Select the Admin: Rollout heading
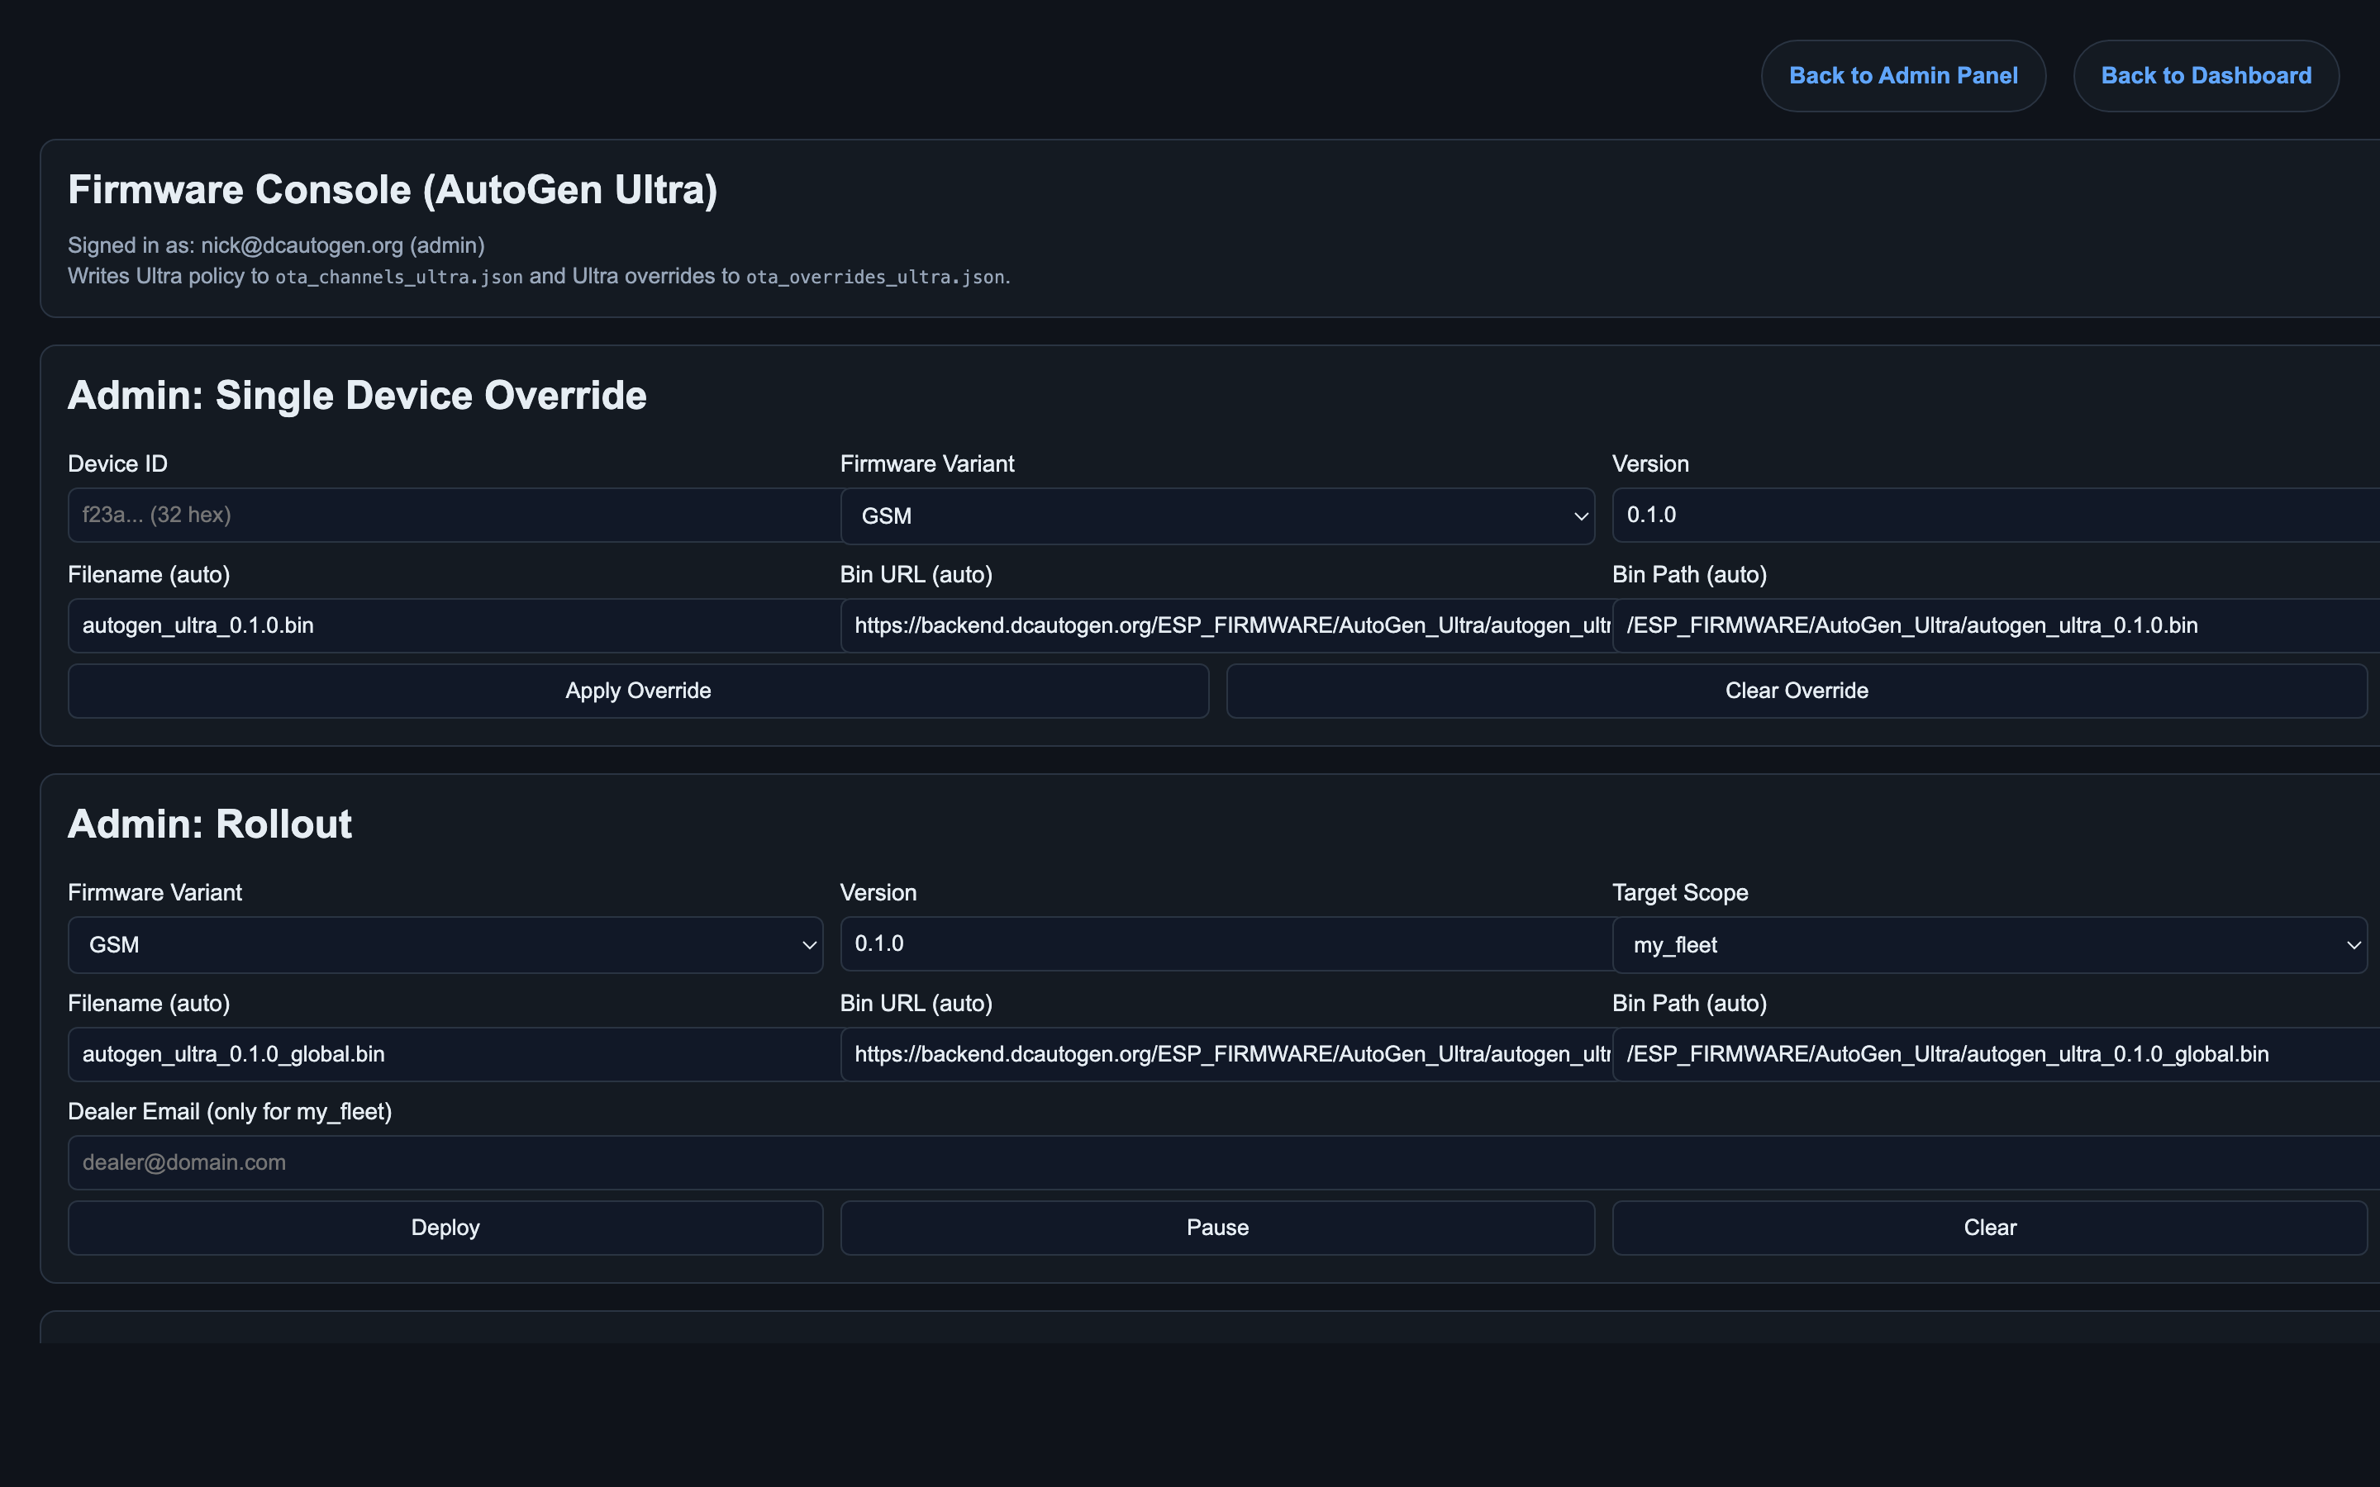The width and height of the screenshot is (2380, 1487). (x=209, y=824)
